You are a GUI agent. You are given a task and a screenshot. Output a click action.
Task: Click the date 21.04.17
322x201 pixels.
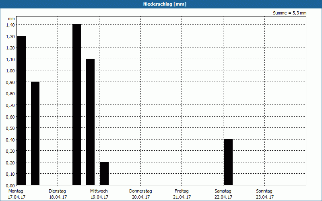click(182, 197)
